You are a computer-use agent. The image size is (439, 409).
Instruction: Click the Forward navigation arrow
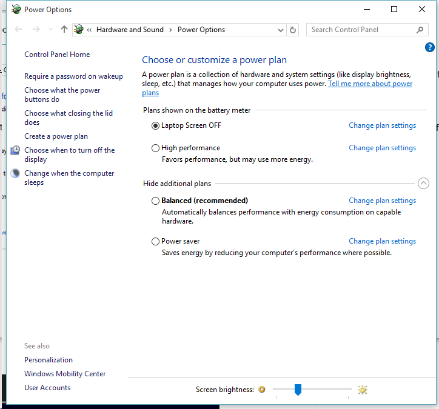tap(36, 29)
